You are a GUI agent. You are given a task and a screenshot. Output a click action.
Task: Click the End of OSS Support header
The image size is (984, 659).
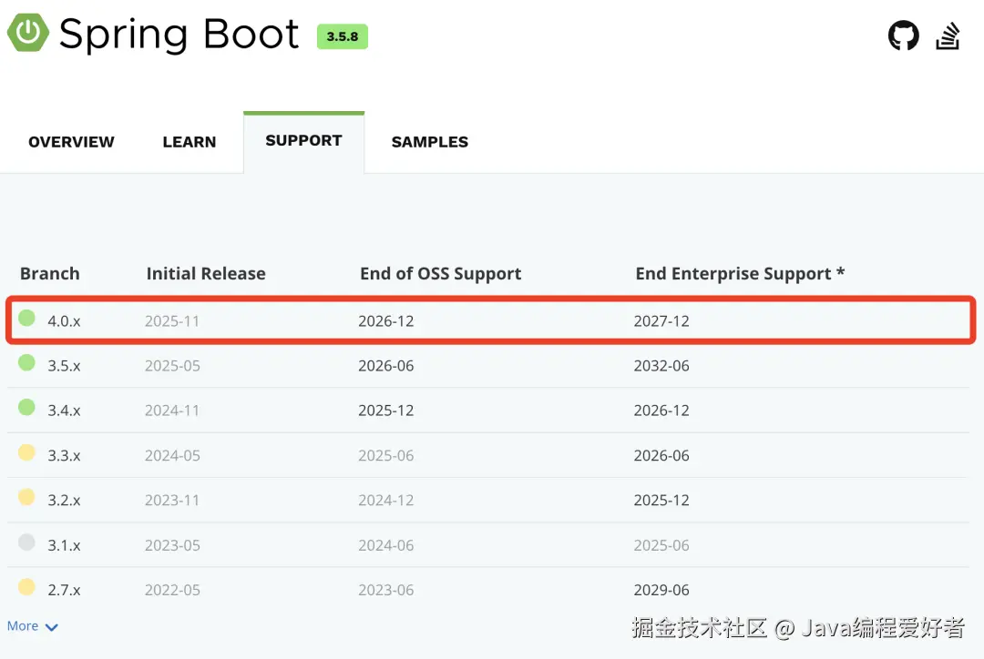[441, 274]
